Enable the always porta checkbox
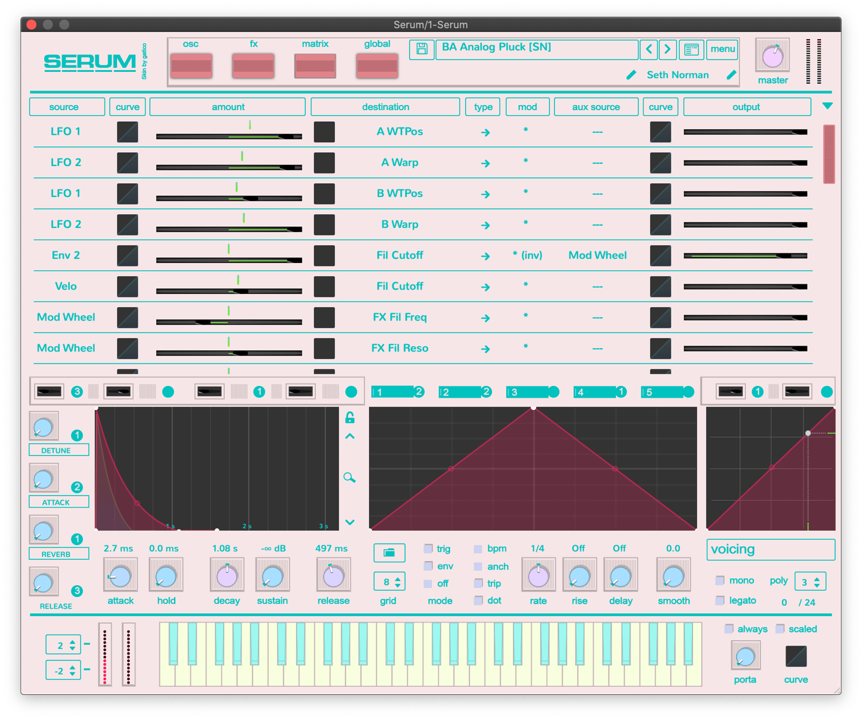 point(729,629)
